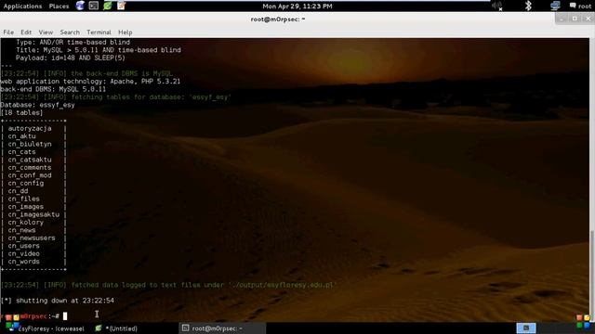Click the 'the back-end DBMS is MySQL' info line
The height and width of the screenshot is (334, 595).
click(86, 73)
